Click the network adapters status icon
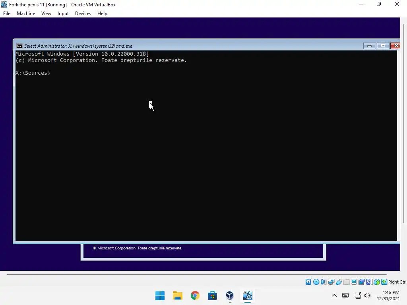The width and height of the screenshot is (407, 305). 331,282
